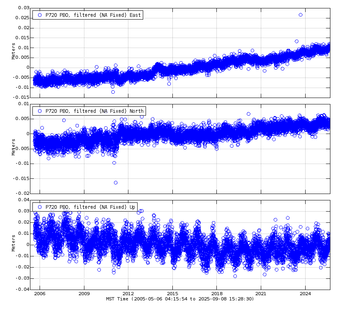The width and height of the screenshot is (360, 312).
Task: Click the Up plot low outlier near -0.028
Action: (x=235, y=276)
